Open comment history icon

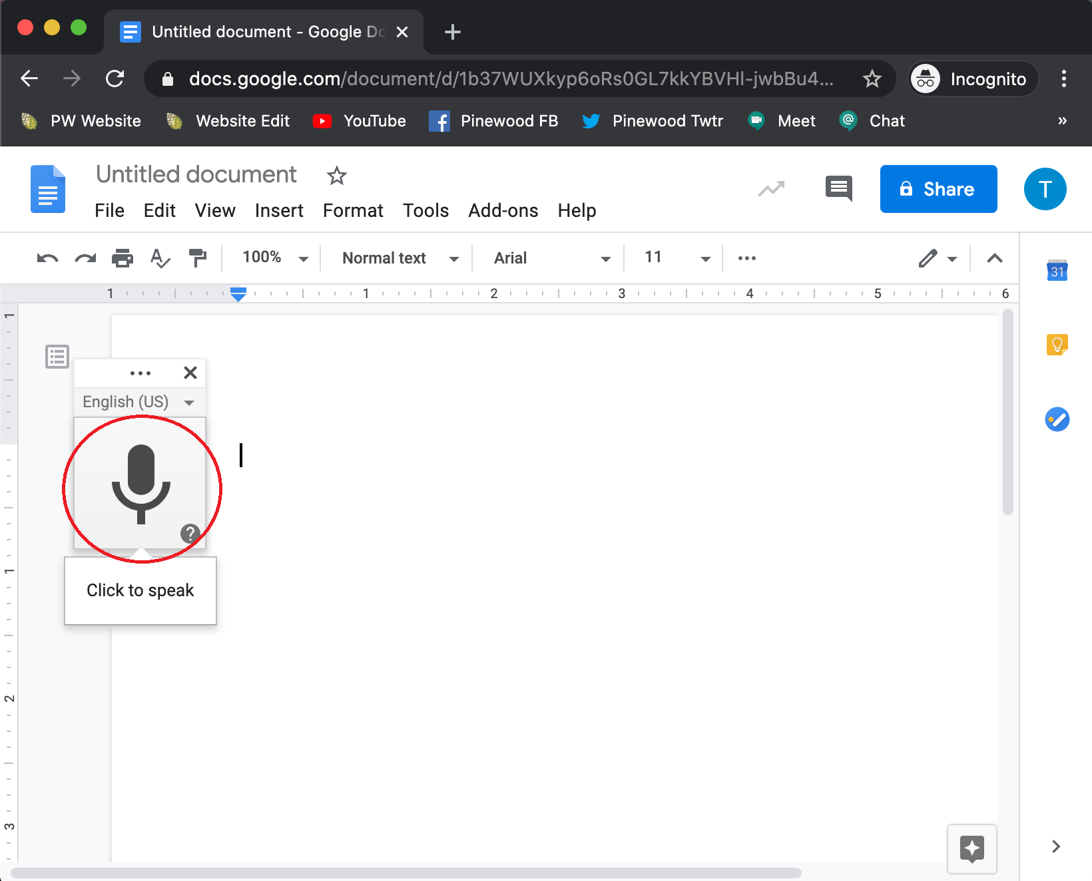tap(838, 189)
